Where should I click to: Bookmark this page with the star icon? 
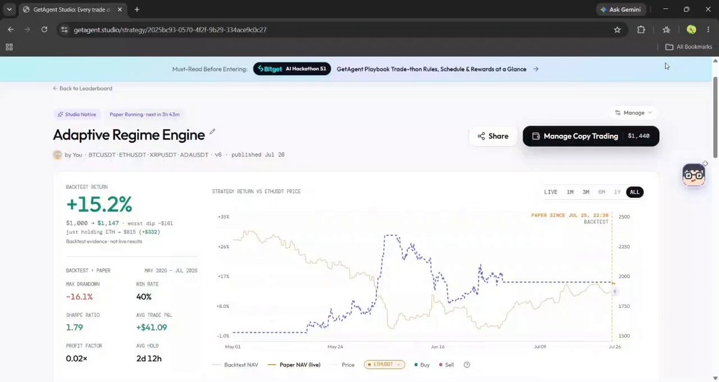pos(617,29)
